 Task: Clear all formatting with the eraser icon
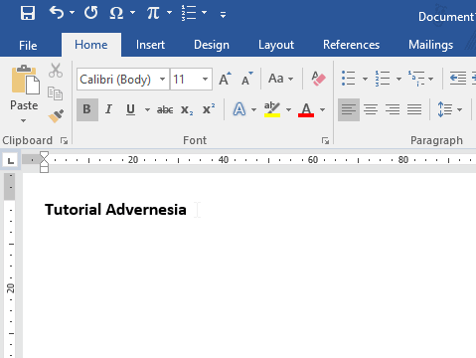(x=318, y=79)
